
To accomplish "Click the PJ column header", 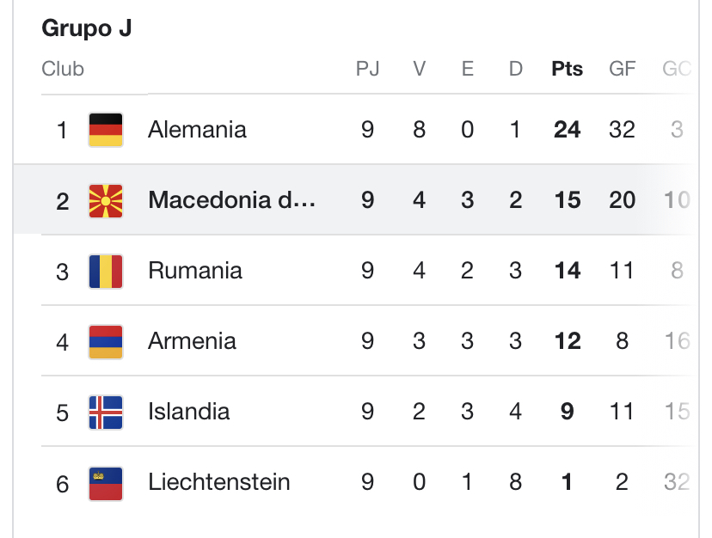I will (x=367, y=69).
